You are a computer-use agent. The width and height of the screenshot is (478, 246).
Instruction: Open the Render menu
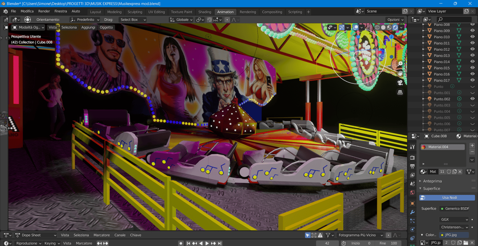44,11
